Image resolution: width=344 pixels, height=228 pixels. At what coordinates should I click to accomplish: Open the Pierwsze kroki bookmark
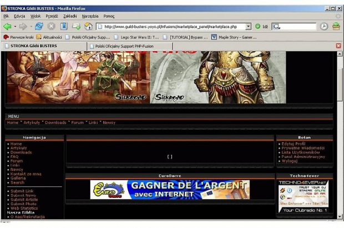pyautogui.click(x=18, y=37)
